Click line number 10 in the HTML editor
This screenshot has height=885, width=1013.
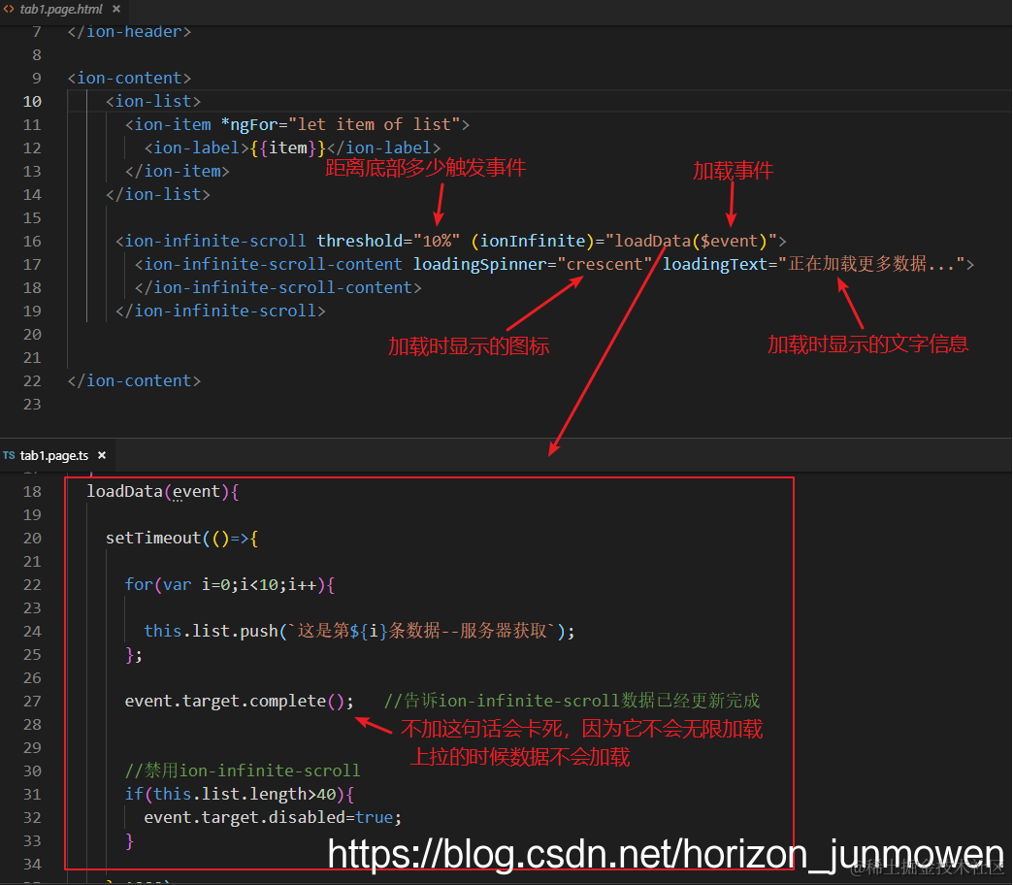click(x=32, y=102)
